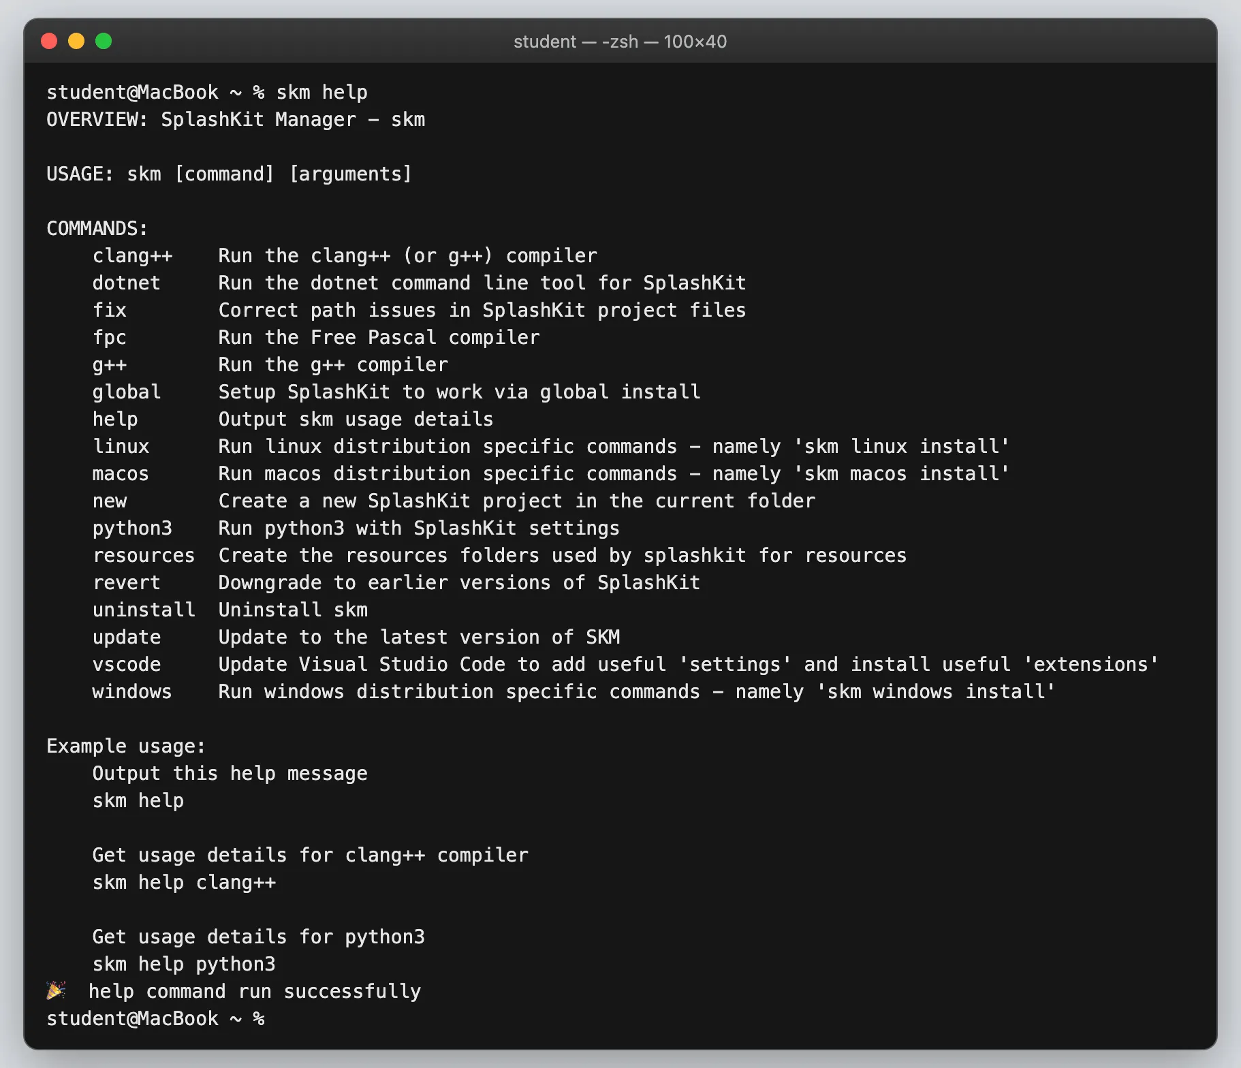Minimize the terminal using the yellow button
1241x1068 pixels.
(x=76, y=42)
